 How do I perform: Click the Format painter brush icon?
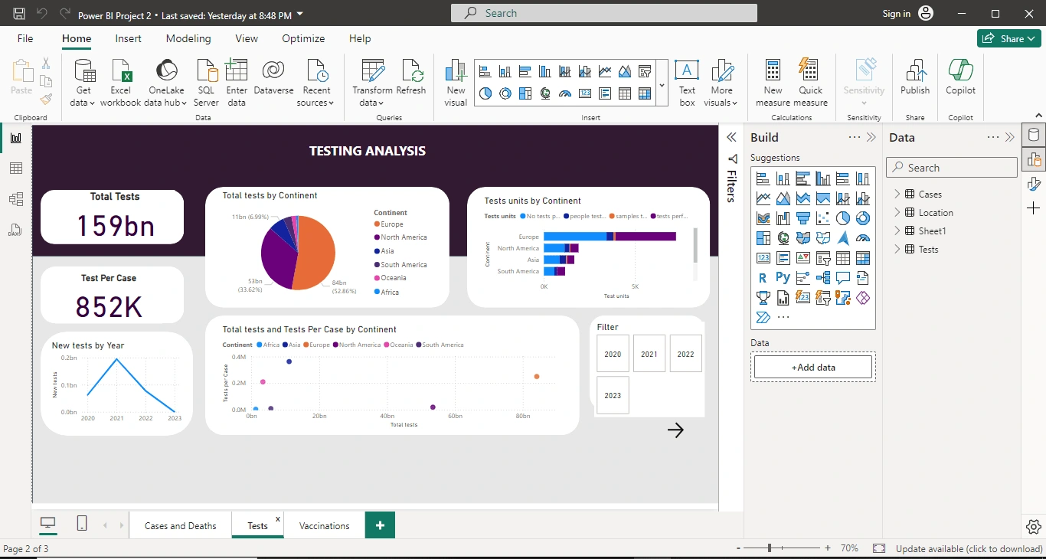[46, 99]
